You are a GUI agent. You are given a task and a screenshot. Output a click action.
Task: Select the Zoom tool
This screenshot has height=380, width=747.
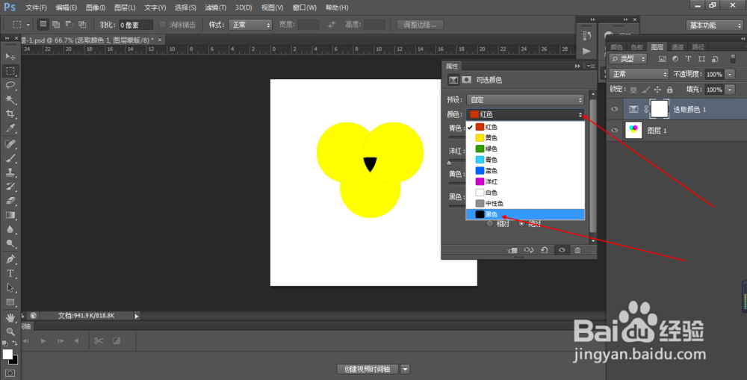point(10,332)
